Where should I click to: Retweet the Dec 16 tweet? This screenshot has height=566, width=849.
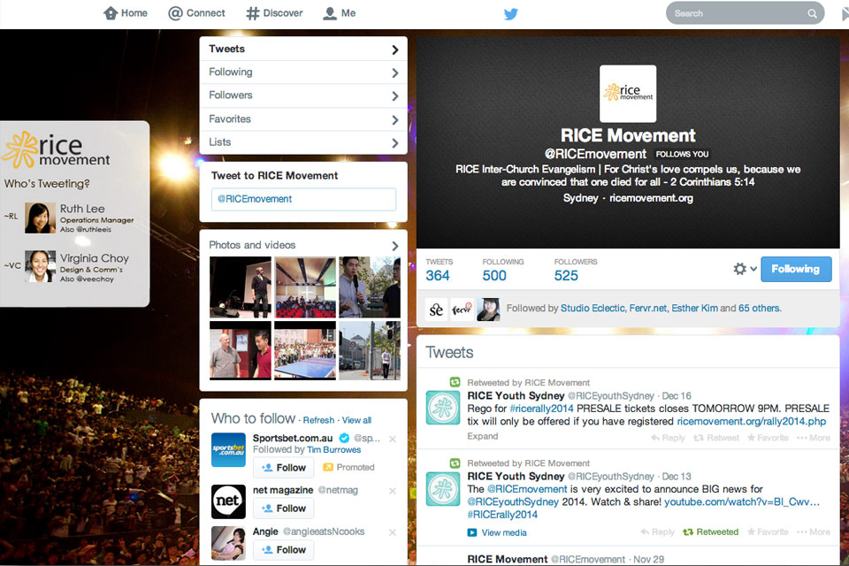pyautogui.click(x=715, y=438)
